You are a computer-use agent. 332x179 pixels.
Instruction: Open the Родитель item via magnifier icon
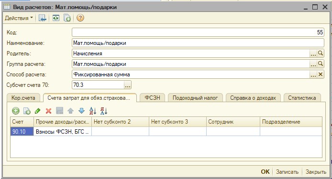pos(321,53)
